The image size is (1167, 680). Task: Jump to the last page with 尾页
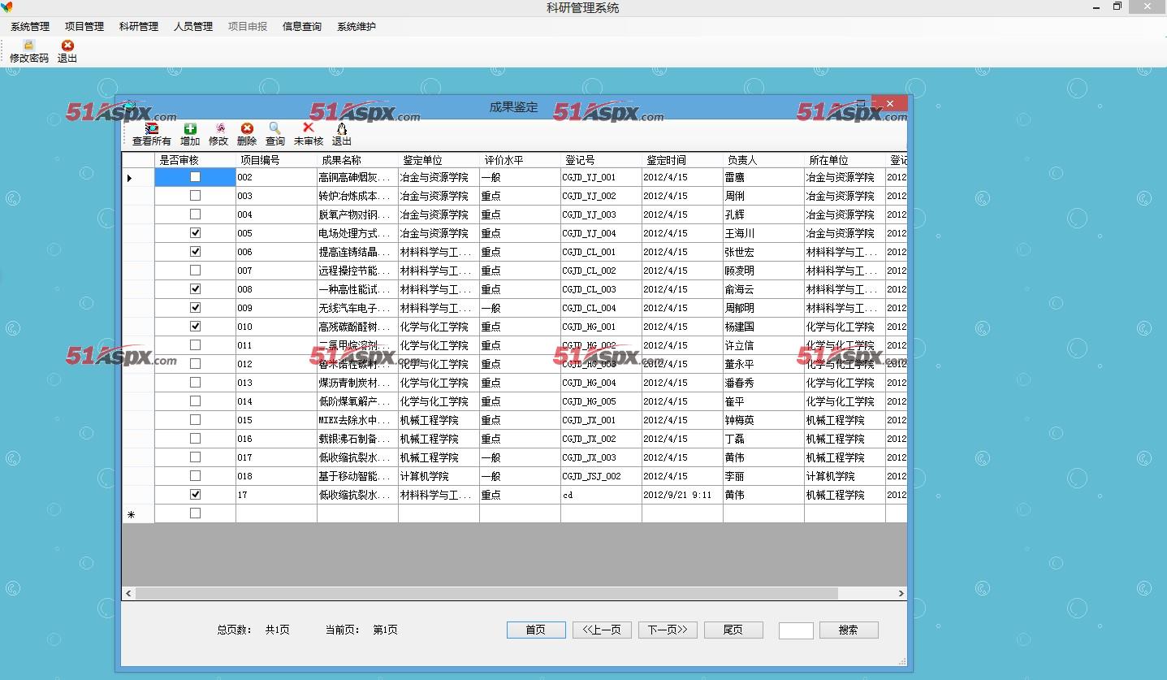tap(733, 630)
